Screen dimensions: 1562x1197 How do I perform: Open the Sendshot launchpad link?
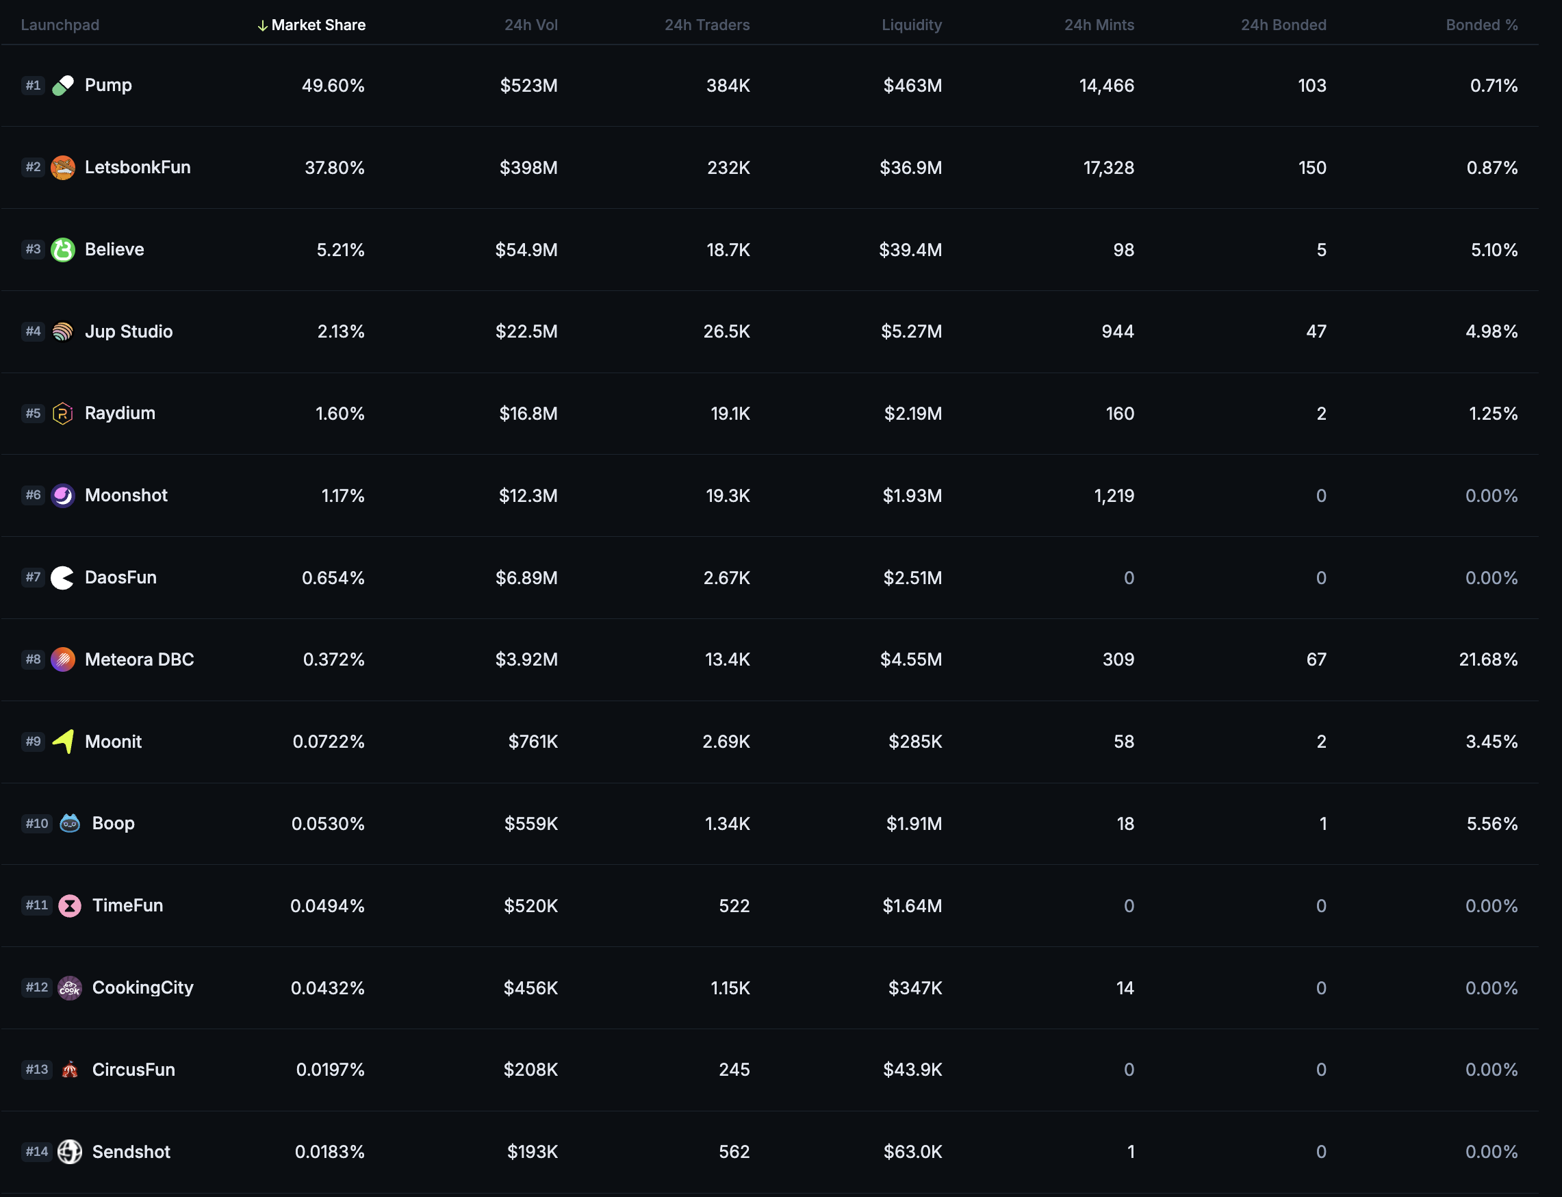click(131, 1151)
